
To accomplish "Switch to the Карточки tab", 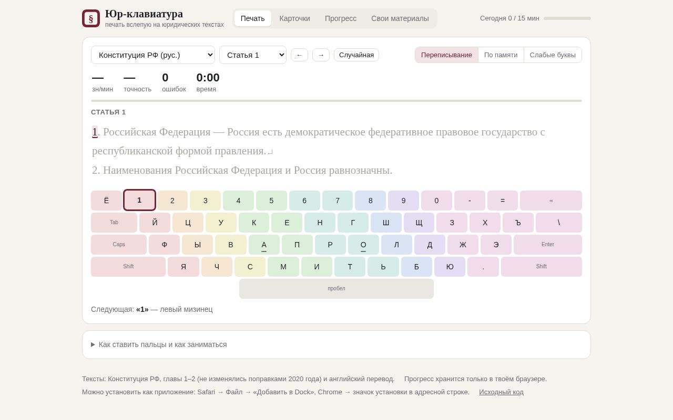I will [295, 18].
